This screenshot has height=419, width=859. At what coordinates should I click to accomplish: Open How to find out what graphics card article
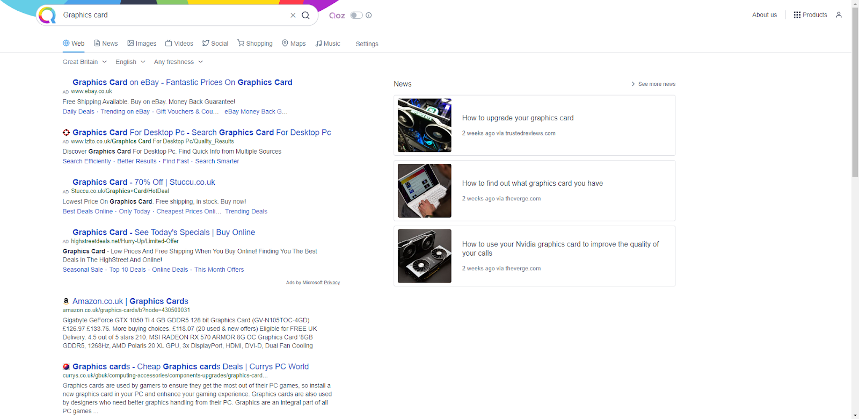[x=533, y=184]
